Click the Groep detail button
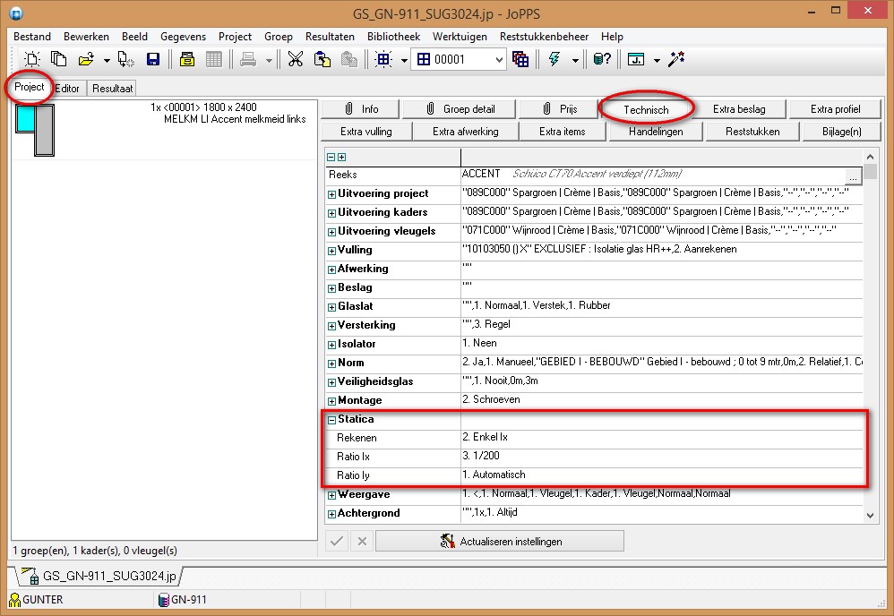This screenshot has height=616, width=894. tap(460, 109)
